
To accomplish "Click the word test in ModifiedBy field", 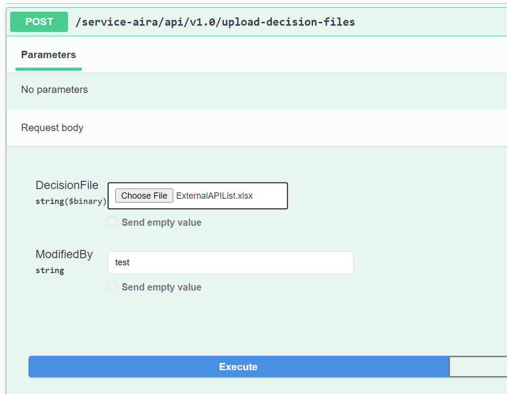I will click(x=122, y=263).
